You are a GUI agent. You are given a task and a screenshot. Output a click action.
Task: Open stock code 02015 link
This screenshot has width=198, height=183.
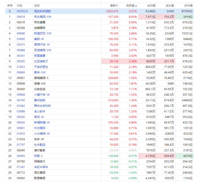(21, 45)
